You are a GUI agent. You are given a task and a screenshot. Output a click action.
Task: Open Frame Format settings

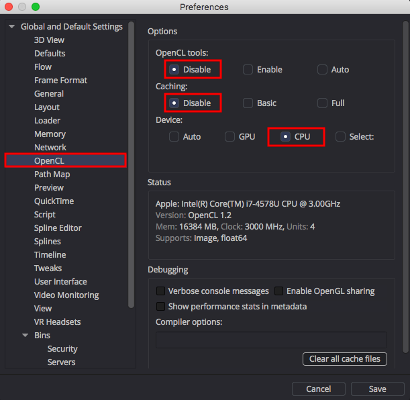[60, 81]
